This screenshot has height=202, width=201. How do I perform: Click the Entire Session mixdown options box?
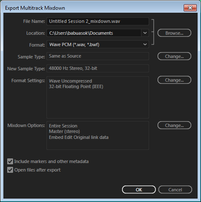click(98, 136)
